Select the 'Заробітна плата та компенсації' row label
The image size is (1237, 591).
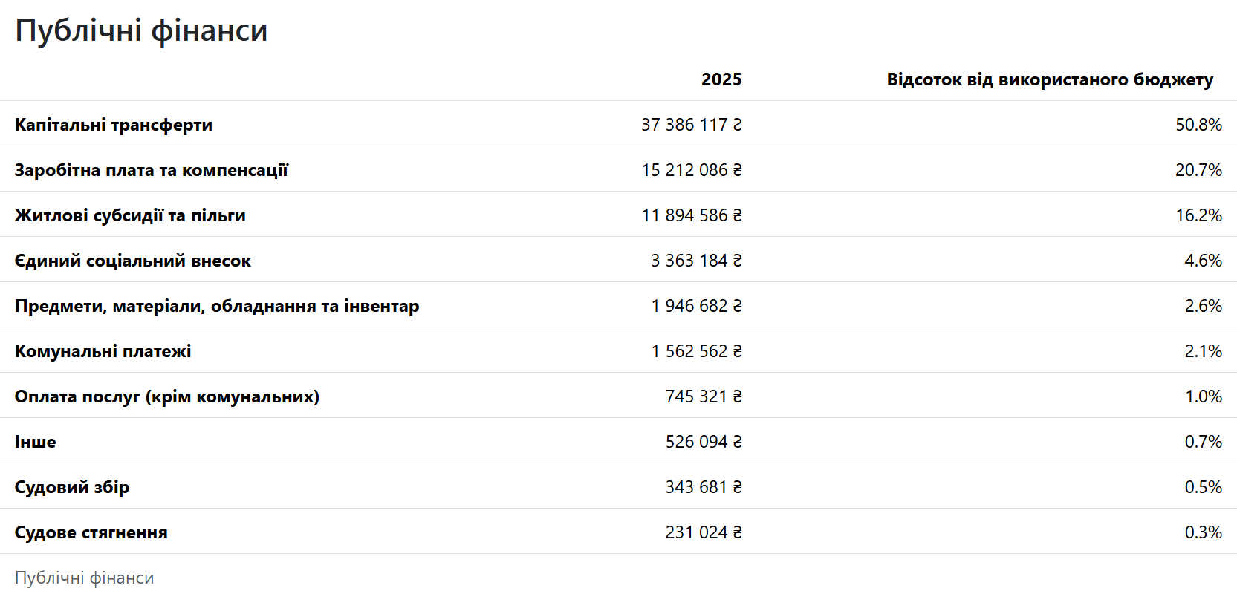pyautogui.click(x=151, y=170)
